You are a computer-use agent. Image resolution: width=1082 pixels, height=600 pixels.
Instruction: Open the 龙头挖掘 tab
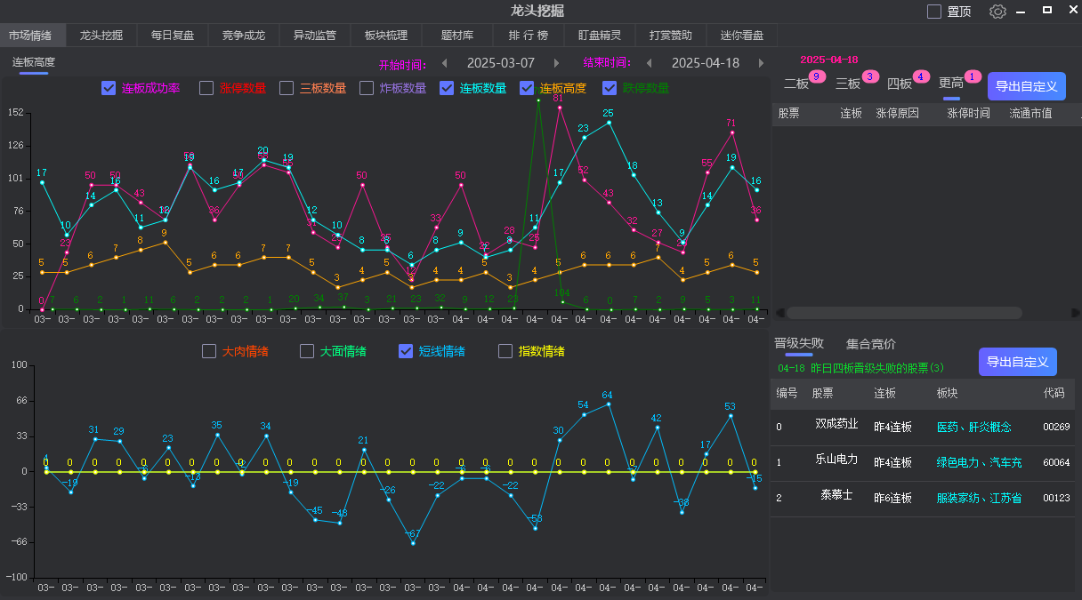[101, 36]
